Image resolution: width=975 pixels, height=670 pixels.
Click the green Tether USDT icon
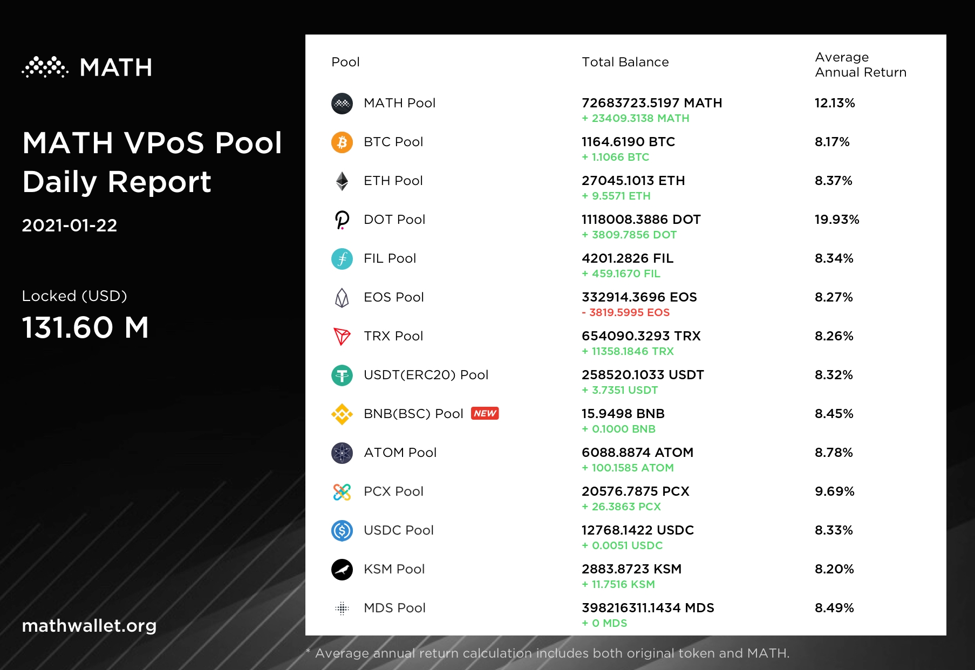(342, 375)
